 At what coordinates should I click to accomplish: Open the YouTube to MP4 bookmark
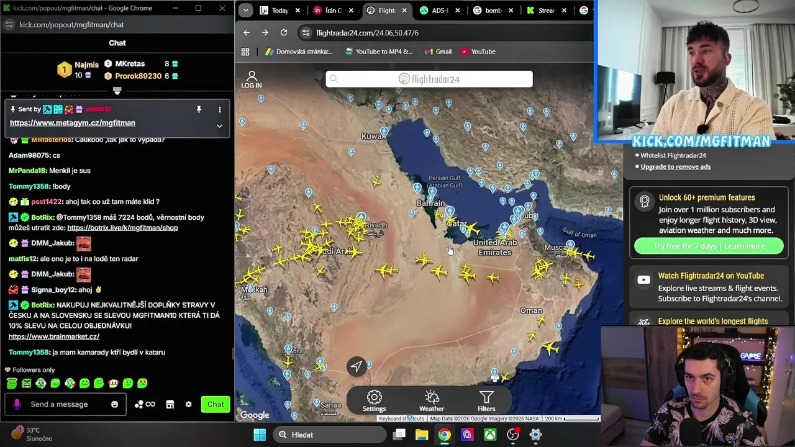click(x=378, y=52)
